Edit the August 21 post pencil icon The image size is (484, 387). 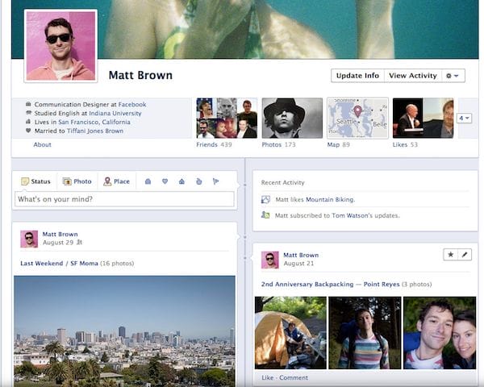point(465,255)
